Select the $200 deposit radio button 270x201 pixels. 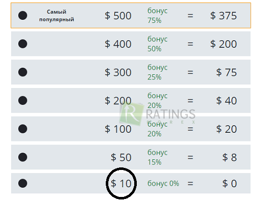point(23,101)
